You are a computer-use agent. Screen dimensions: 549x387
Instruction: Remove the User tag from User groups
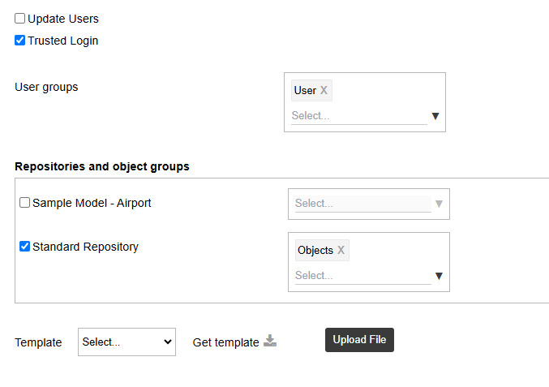coord(324,91)
